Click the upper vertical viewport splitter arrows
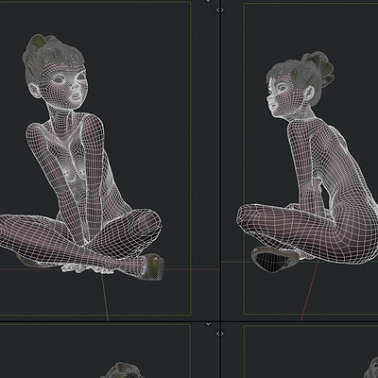Viewport: 378px width, 378px height. 220,9
